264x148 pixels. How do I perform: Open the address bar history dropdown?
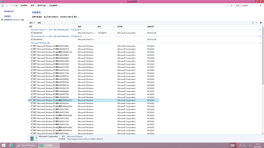[228, 6]
